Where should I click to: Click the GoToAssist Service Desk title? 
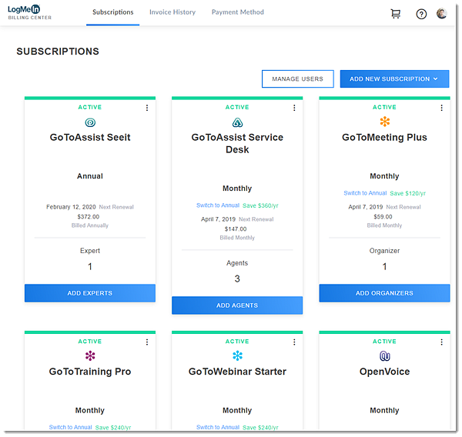point(237,144)
